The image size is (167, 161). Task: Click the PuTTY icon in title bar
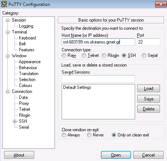click(x=4, y=4)
